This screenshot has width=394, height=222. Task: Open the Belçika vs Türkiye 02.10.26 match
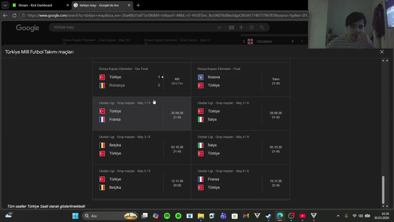coord(142,148)
